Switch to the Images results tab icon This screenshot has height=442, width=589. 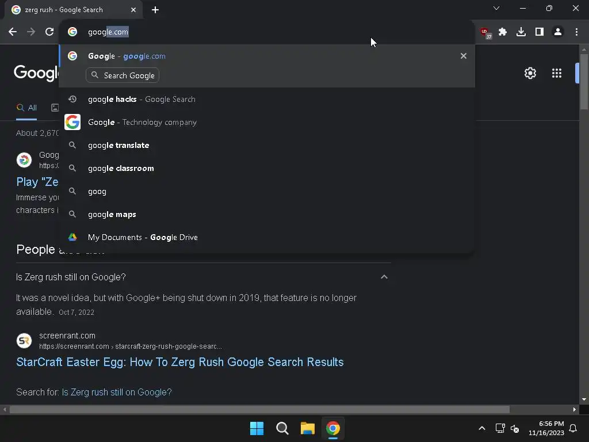coord(55,108)
